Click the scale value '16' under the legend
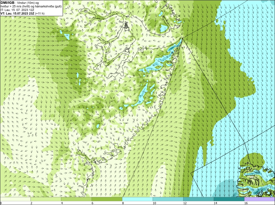The height and width of the screenshot is (205, 275). (x=246, y=203)
